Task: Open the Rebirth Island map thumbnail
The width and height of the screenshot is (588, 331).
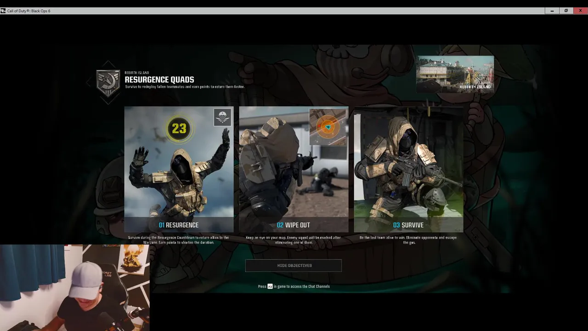Action: [455, 74]
